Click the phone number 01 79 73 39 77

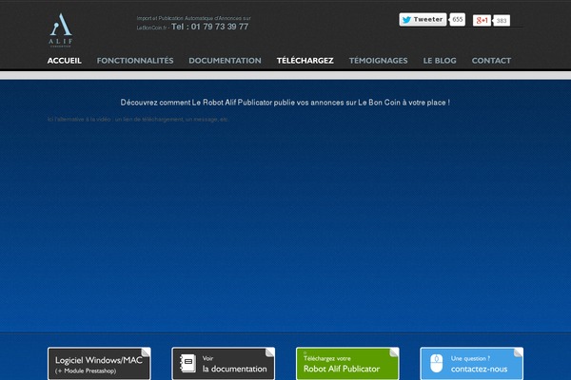tap(220, 27)
